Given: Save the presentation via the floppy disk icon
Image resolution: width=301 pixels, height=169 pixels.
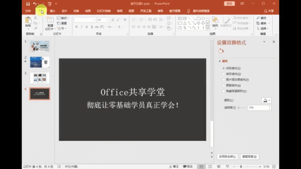Looking at the screenshot, I should [x=28, y=4].
